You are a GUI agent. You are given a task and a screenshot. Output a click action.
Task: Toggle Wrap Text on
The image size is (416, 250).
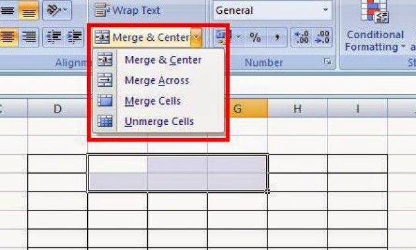coord(127,11)
